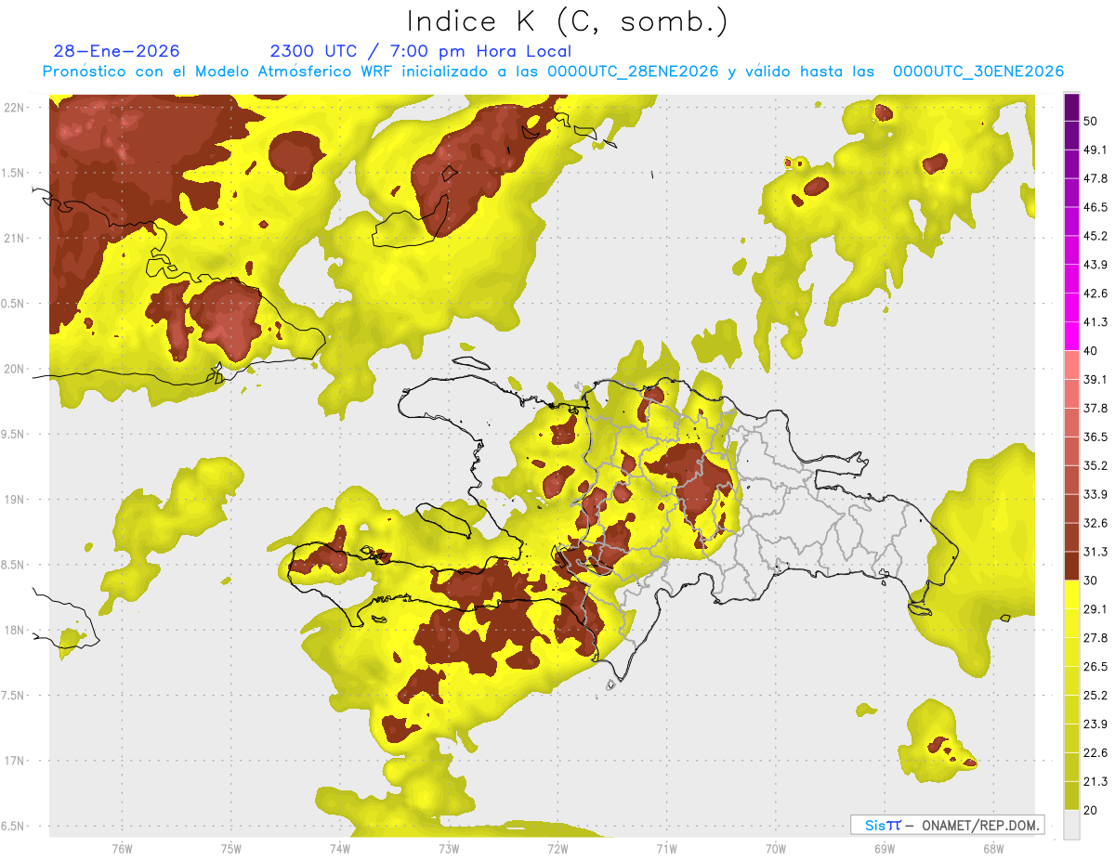Click the "74W" longitude label
This screenshot has width=1115, height=861.
[x=339, y=849]
